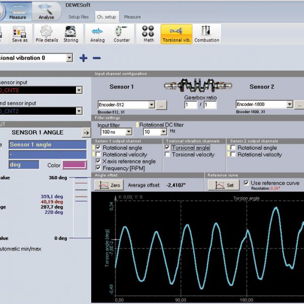304x304 pixels.
Task: Remove torsional vibration module with minus
Action: (96, 58)
